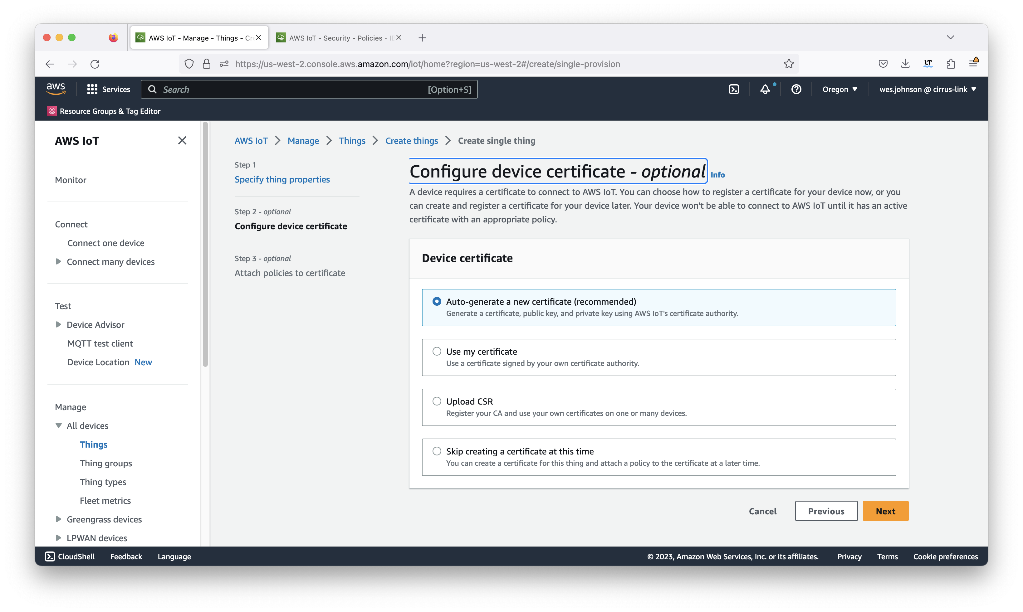The image size is (1023, 612).
Task: Open the wes.johnson account dropdown
Action: (928, 90)
